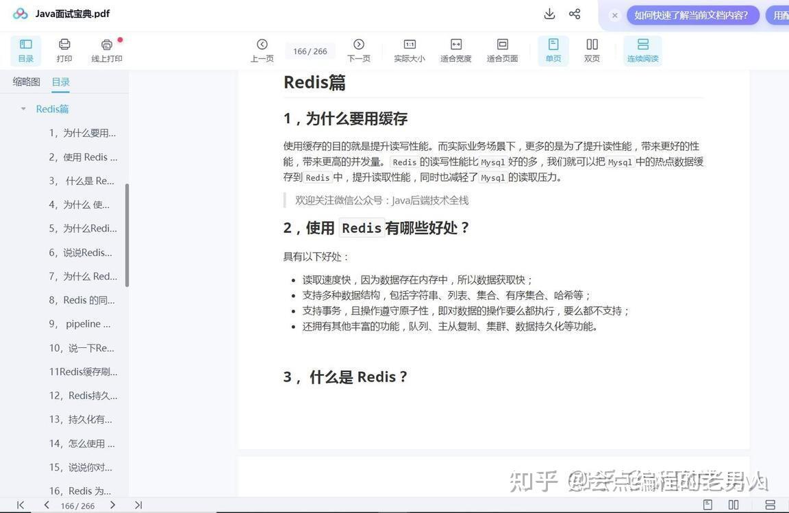Collapse the Redis篇 tree node
The image size is (789, 513).
pos(24,108)
